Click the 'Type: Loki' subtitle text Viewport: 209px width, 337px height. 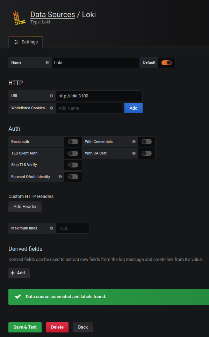[x=40, y=22]
